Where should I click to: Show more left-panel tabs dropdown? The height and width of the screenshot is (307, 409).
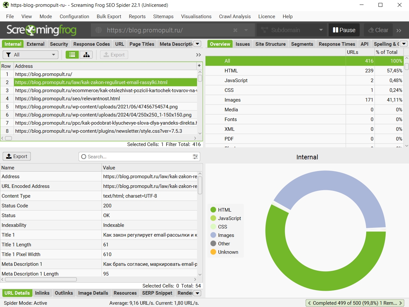[x=197, y=44]
